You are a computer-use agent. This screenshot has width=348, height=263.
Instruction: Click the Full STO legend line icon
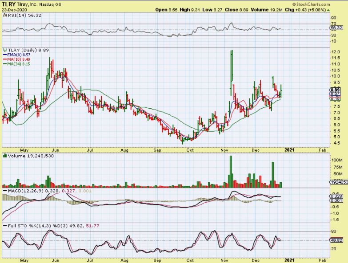(x=4, y=226)
